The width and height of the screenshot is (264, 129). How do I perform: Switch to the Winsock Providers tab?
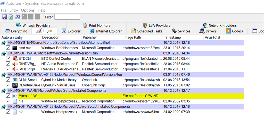point(33,25)
